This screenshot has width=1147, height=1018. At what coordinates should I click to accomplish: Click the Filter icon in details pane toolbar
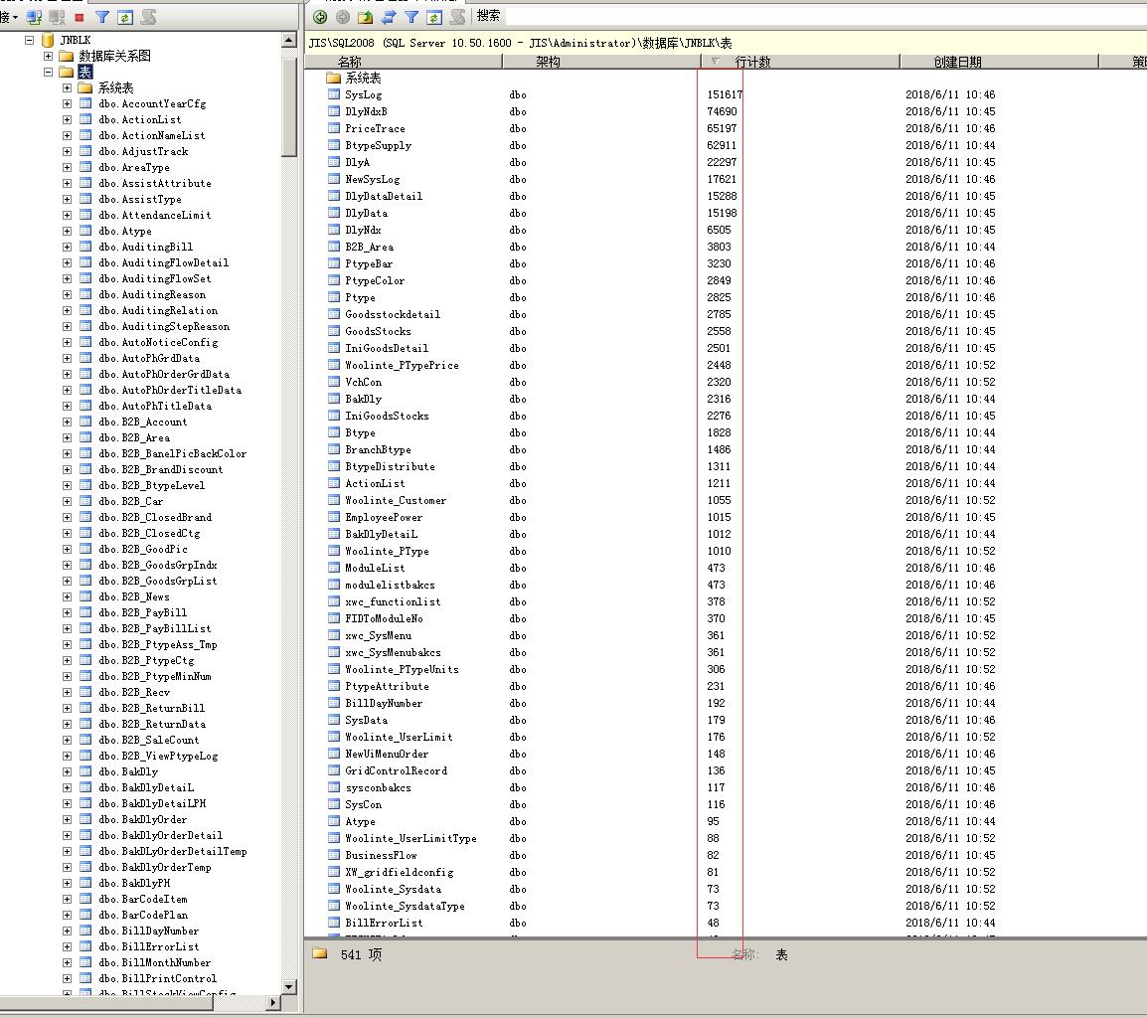411,17
